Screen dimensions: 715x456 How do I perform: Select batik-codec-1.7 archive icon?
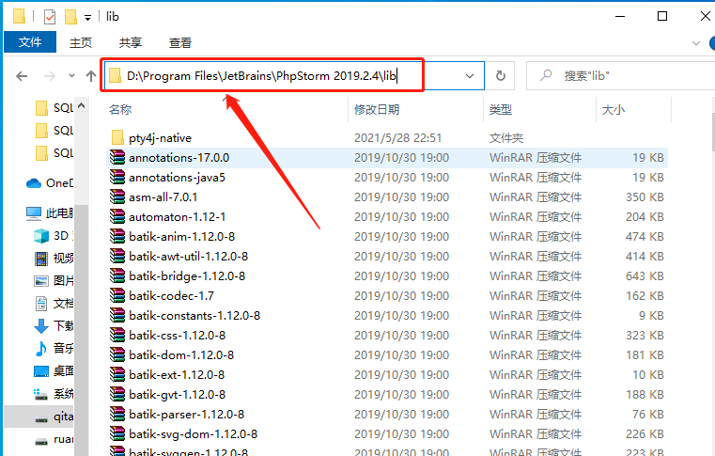point(117,295)
